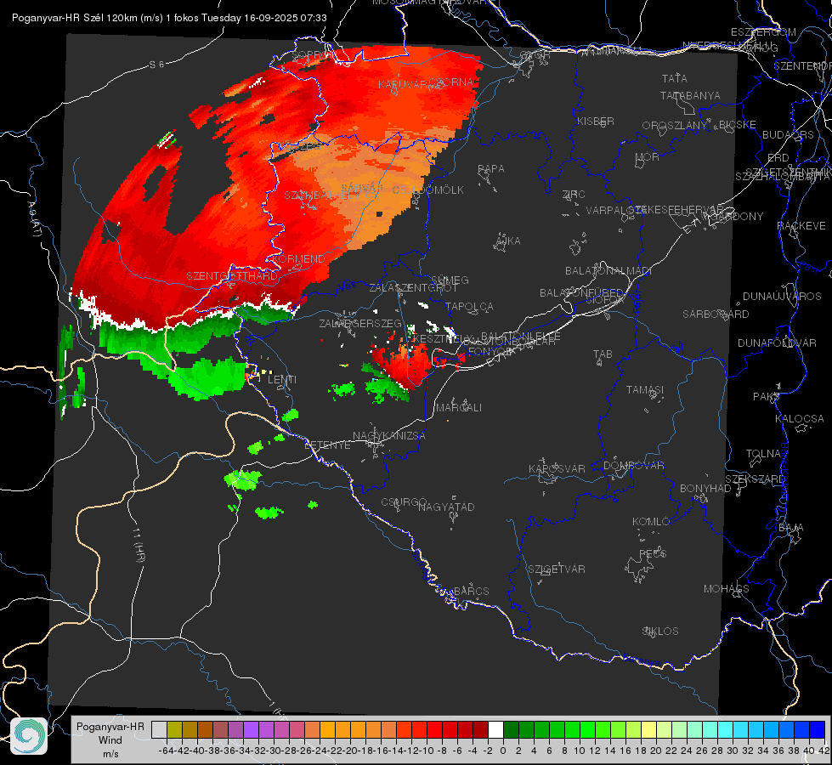Click the NAGYATÁD city label
Viewport: 832px width, 765px height.
446,507
